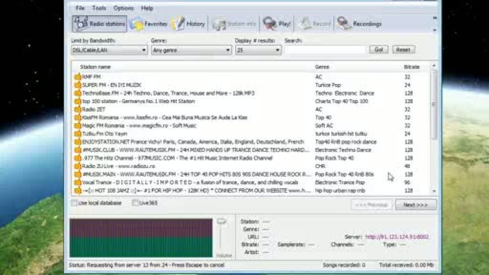489x275 pixels.
Task: Click the Next >>> button
Action: (x=416, y=205)
